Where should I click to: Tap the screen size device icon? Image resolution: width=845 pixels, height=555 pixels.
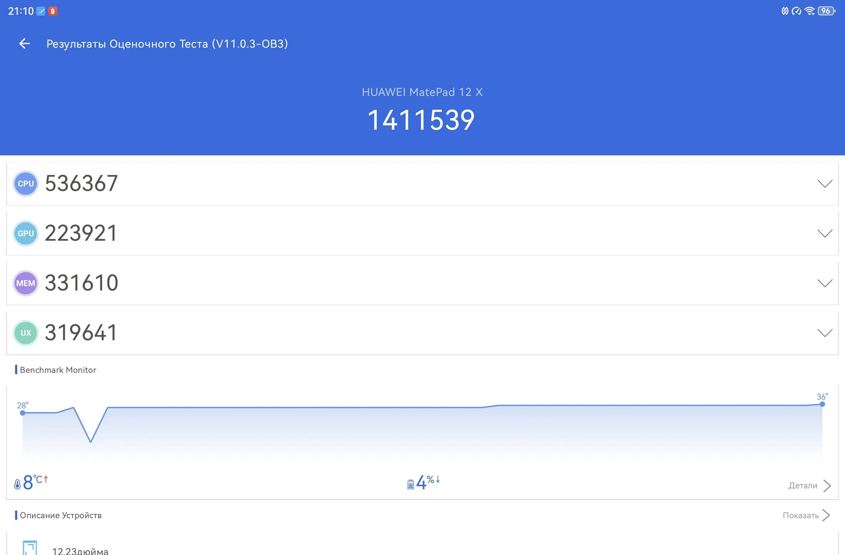tap(30, 548)
